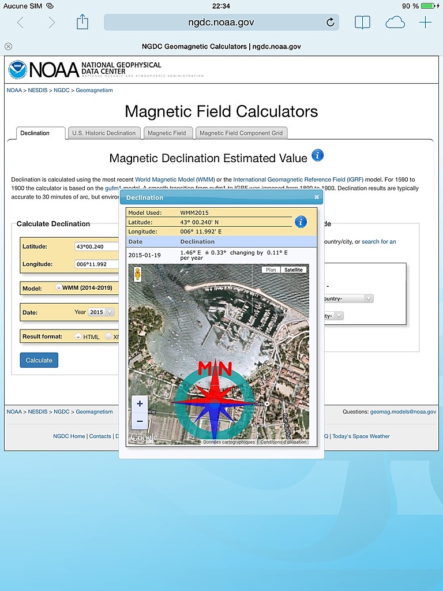Click NGDC in top breadcrumb

pyautogui.click(x=61, y=90)
